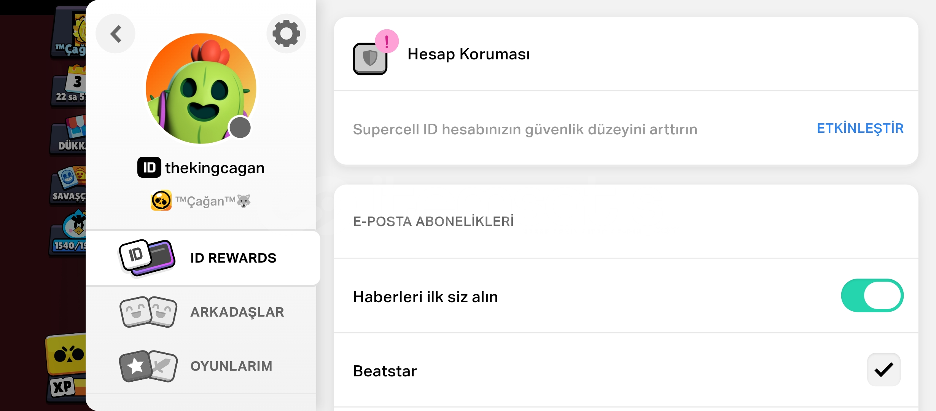Open the OYUNLARIM menu entry
The image size is (936, 411).
click(x=201, y=366)
